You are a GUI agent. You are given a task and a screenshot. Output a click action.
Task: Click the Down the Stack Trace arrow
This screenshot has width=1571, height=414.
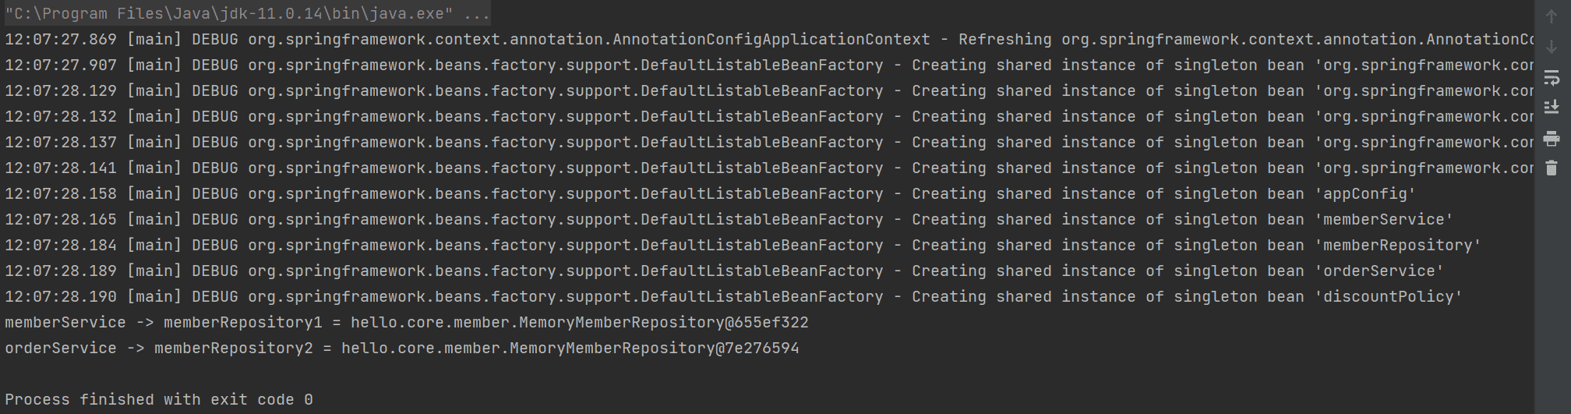(1552, 47)
